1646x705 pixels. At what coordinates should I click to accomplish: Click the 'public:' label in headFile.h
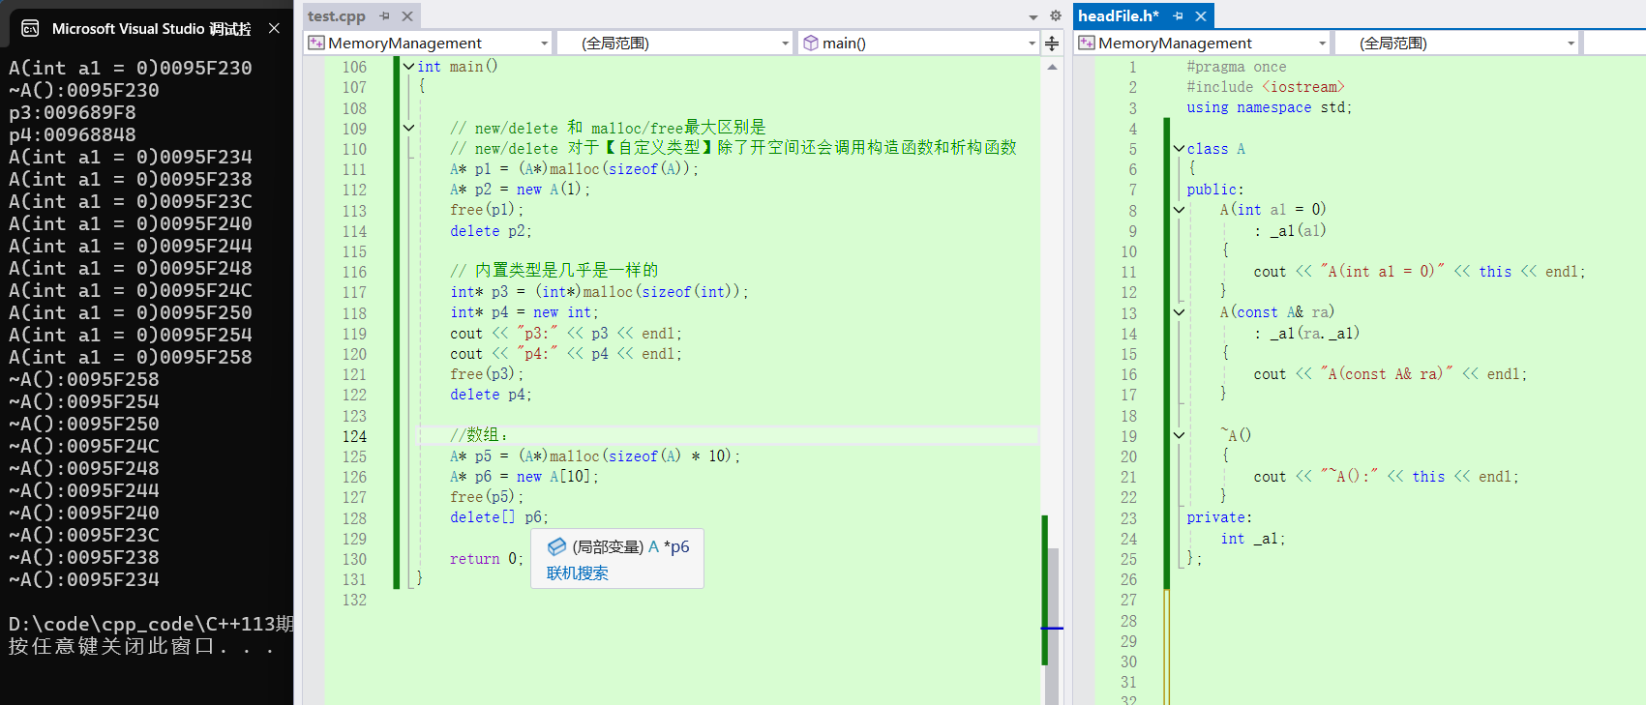point(1215,190)
